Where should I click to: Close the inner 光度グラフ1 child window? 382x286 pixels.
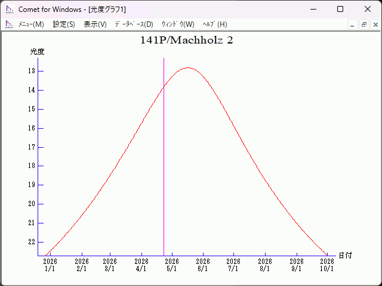[375, 24]
